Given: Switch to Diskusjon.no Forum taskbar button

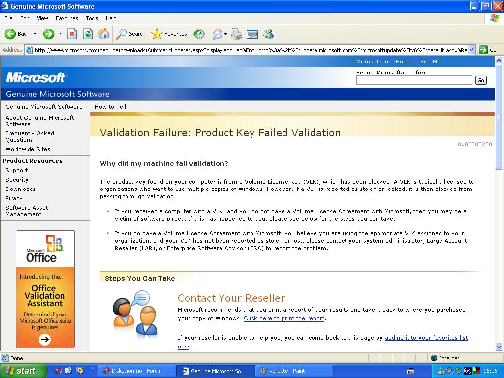Looking at the screenshot, I should 137,371.
